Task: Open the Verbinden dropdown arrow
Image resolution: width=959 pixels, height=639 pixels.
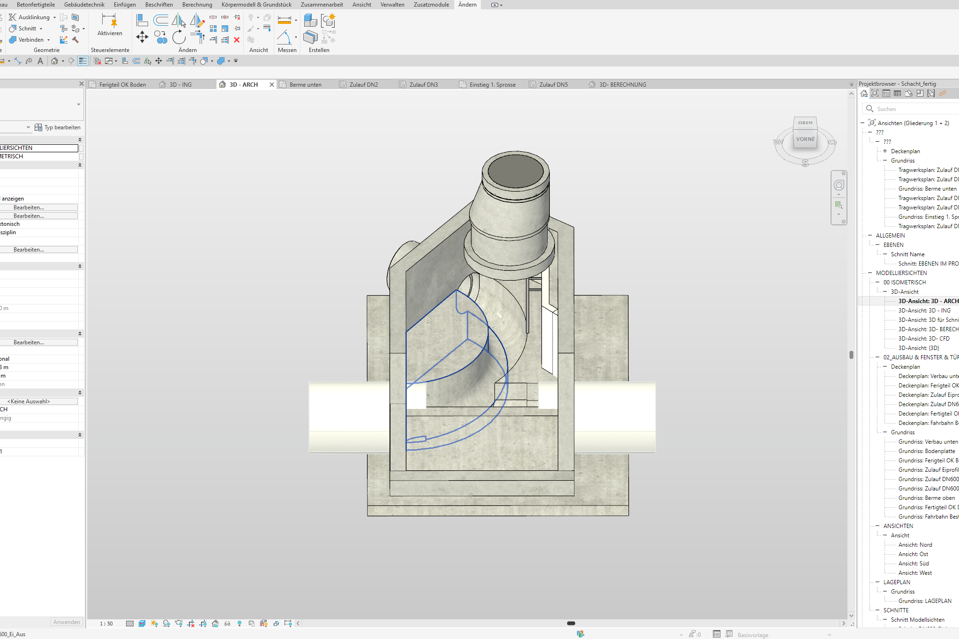Action: tap(49, 40)
